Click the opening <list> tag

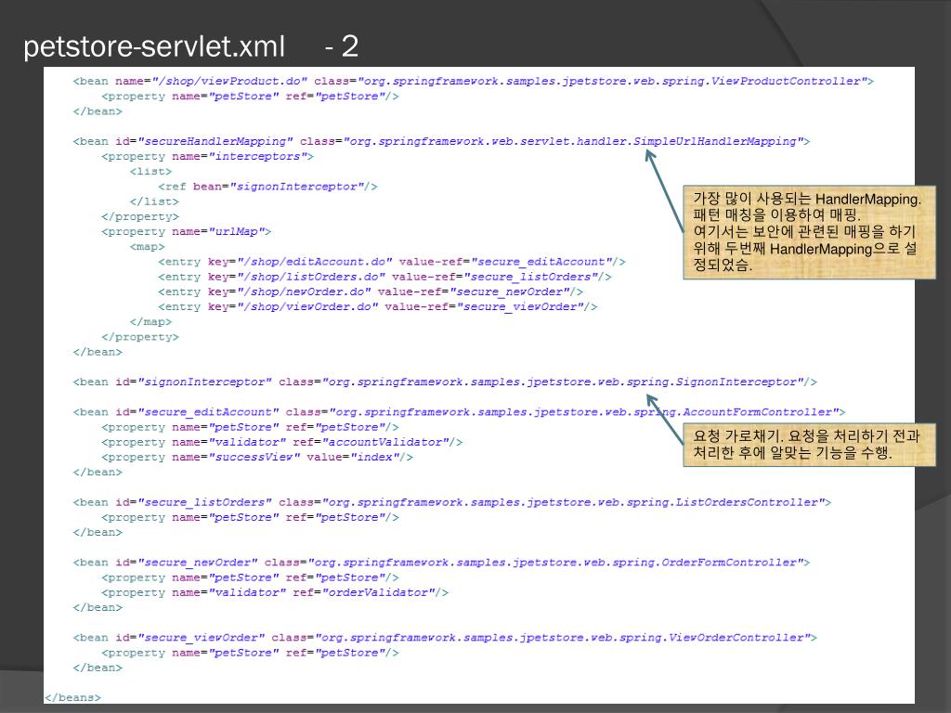pyautogui.click(x=150, y=172)
